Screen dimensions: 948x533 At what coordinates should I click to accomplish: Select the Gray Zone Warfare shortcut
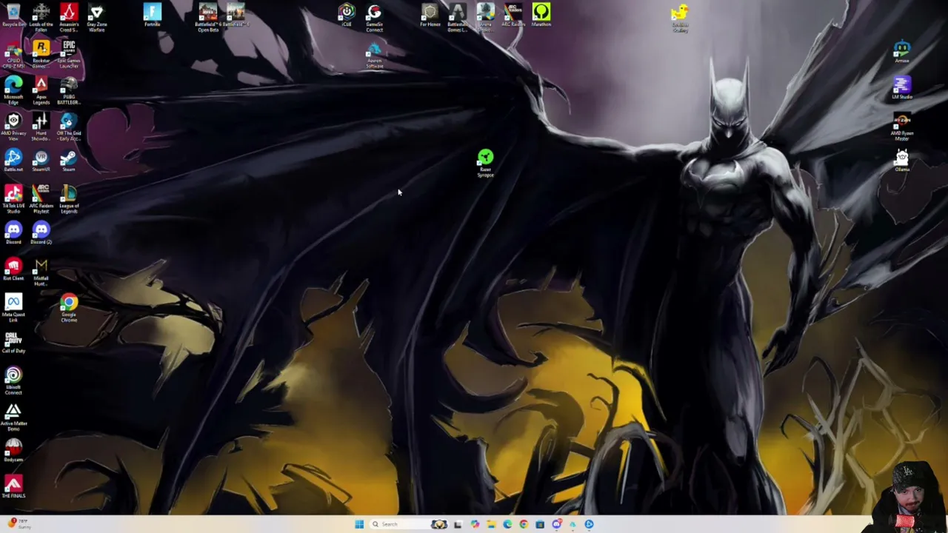(96, 16)
